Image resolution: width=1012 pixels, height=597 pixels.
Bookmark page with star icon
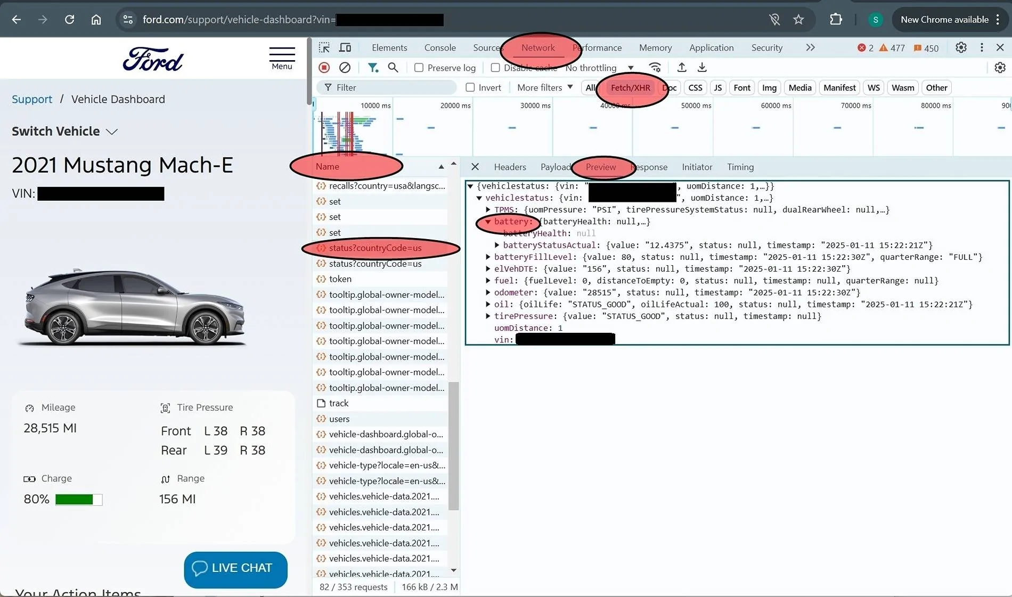pyautogui.click(x=798, y=20)
